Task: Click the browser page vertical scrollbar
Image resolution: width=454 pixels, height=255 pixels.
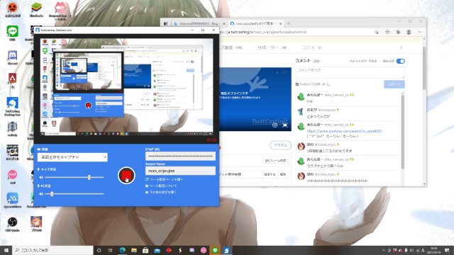Action: coord(424,68)
